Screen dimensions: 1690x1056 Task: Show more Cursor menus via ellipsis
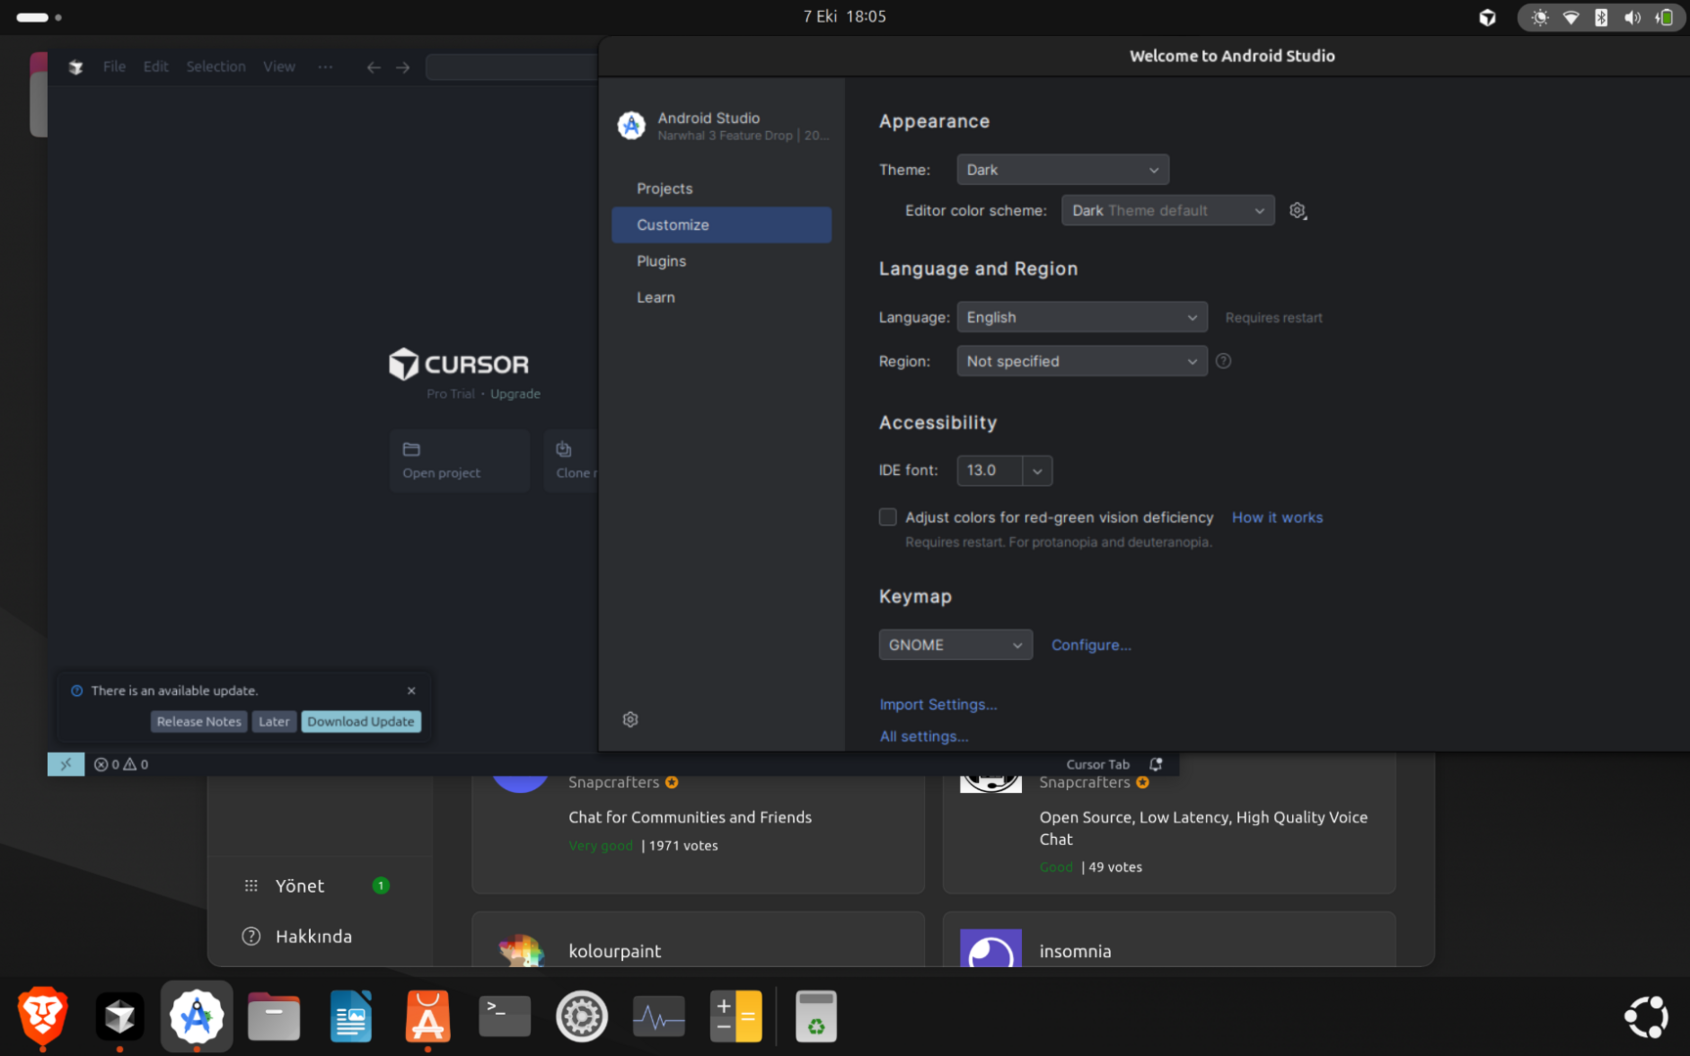click(x=326, y=66)
